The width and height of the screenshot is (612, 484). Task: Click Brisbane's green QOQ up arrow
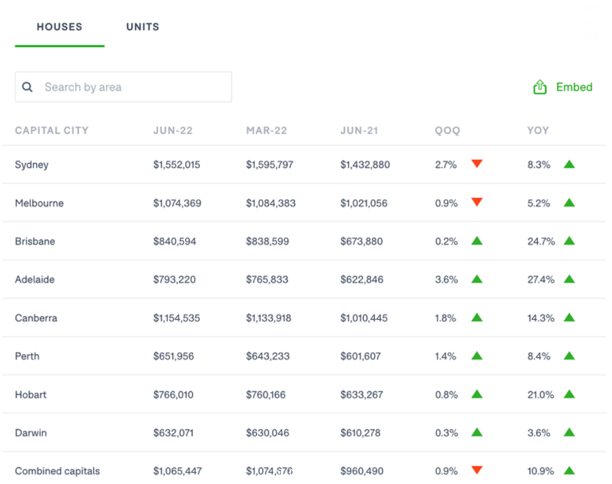[x=477, y=240]
